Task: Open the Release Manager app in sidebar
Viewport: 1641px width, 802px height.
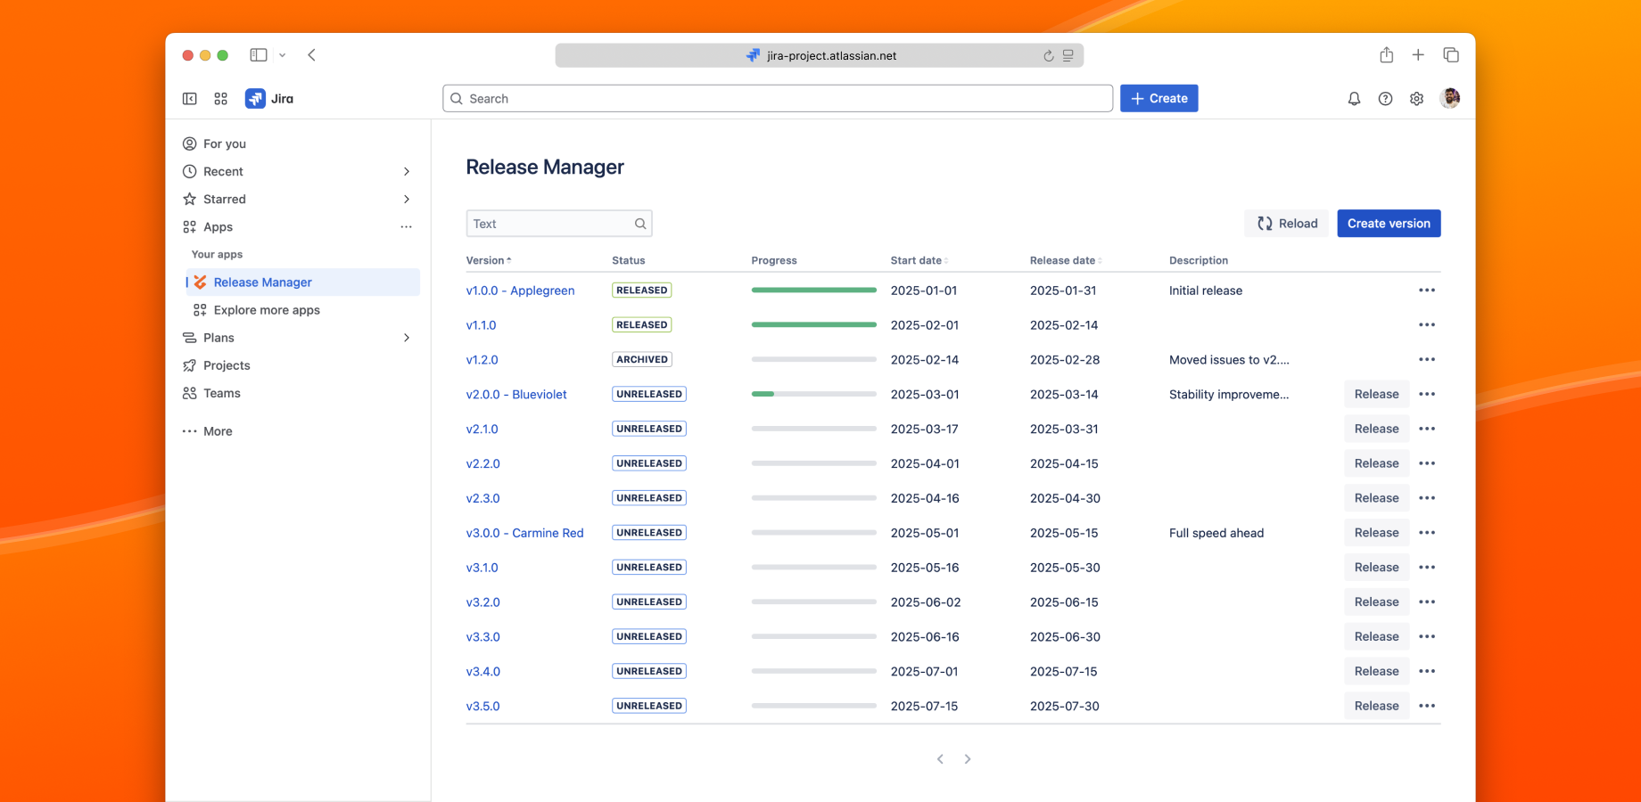Action: 262,282
